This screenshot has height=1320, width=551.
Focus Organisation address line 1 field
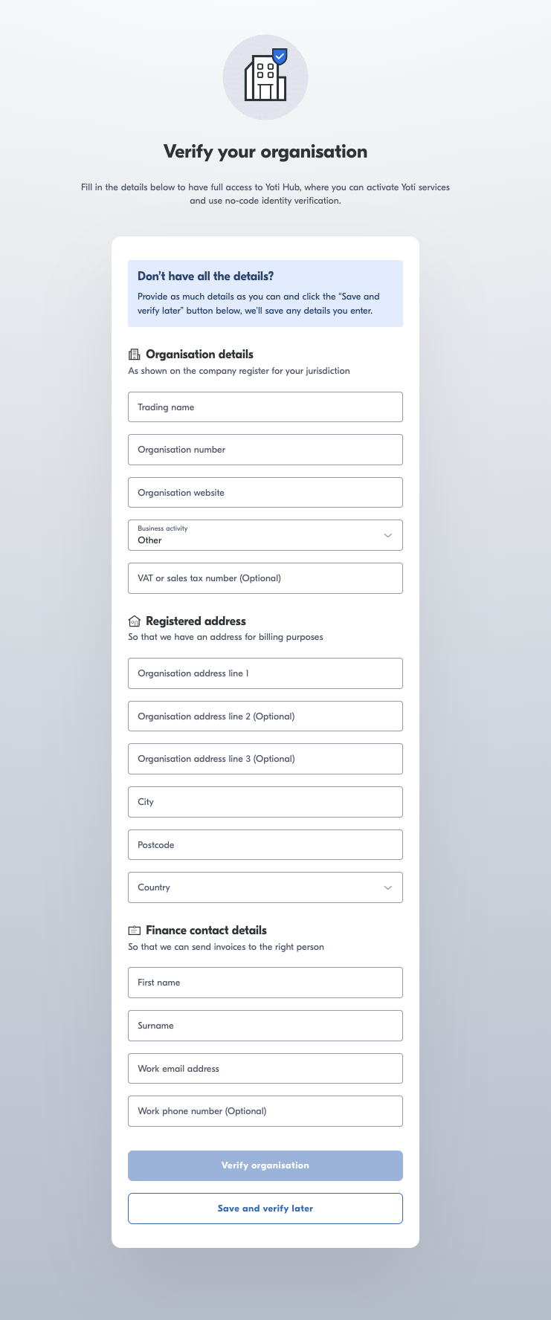[x=265, y=673]
